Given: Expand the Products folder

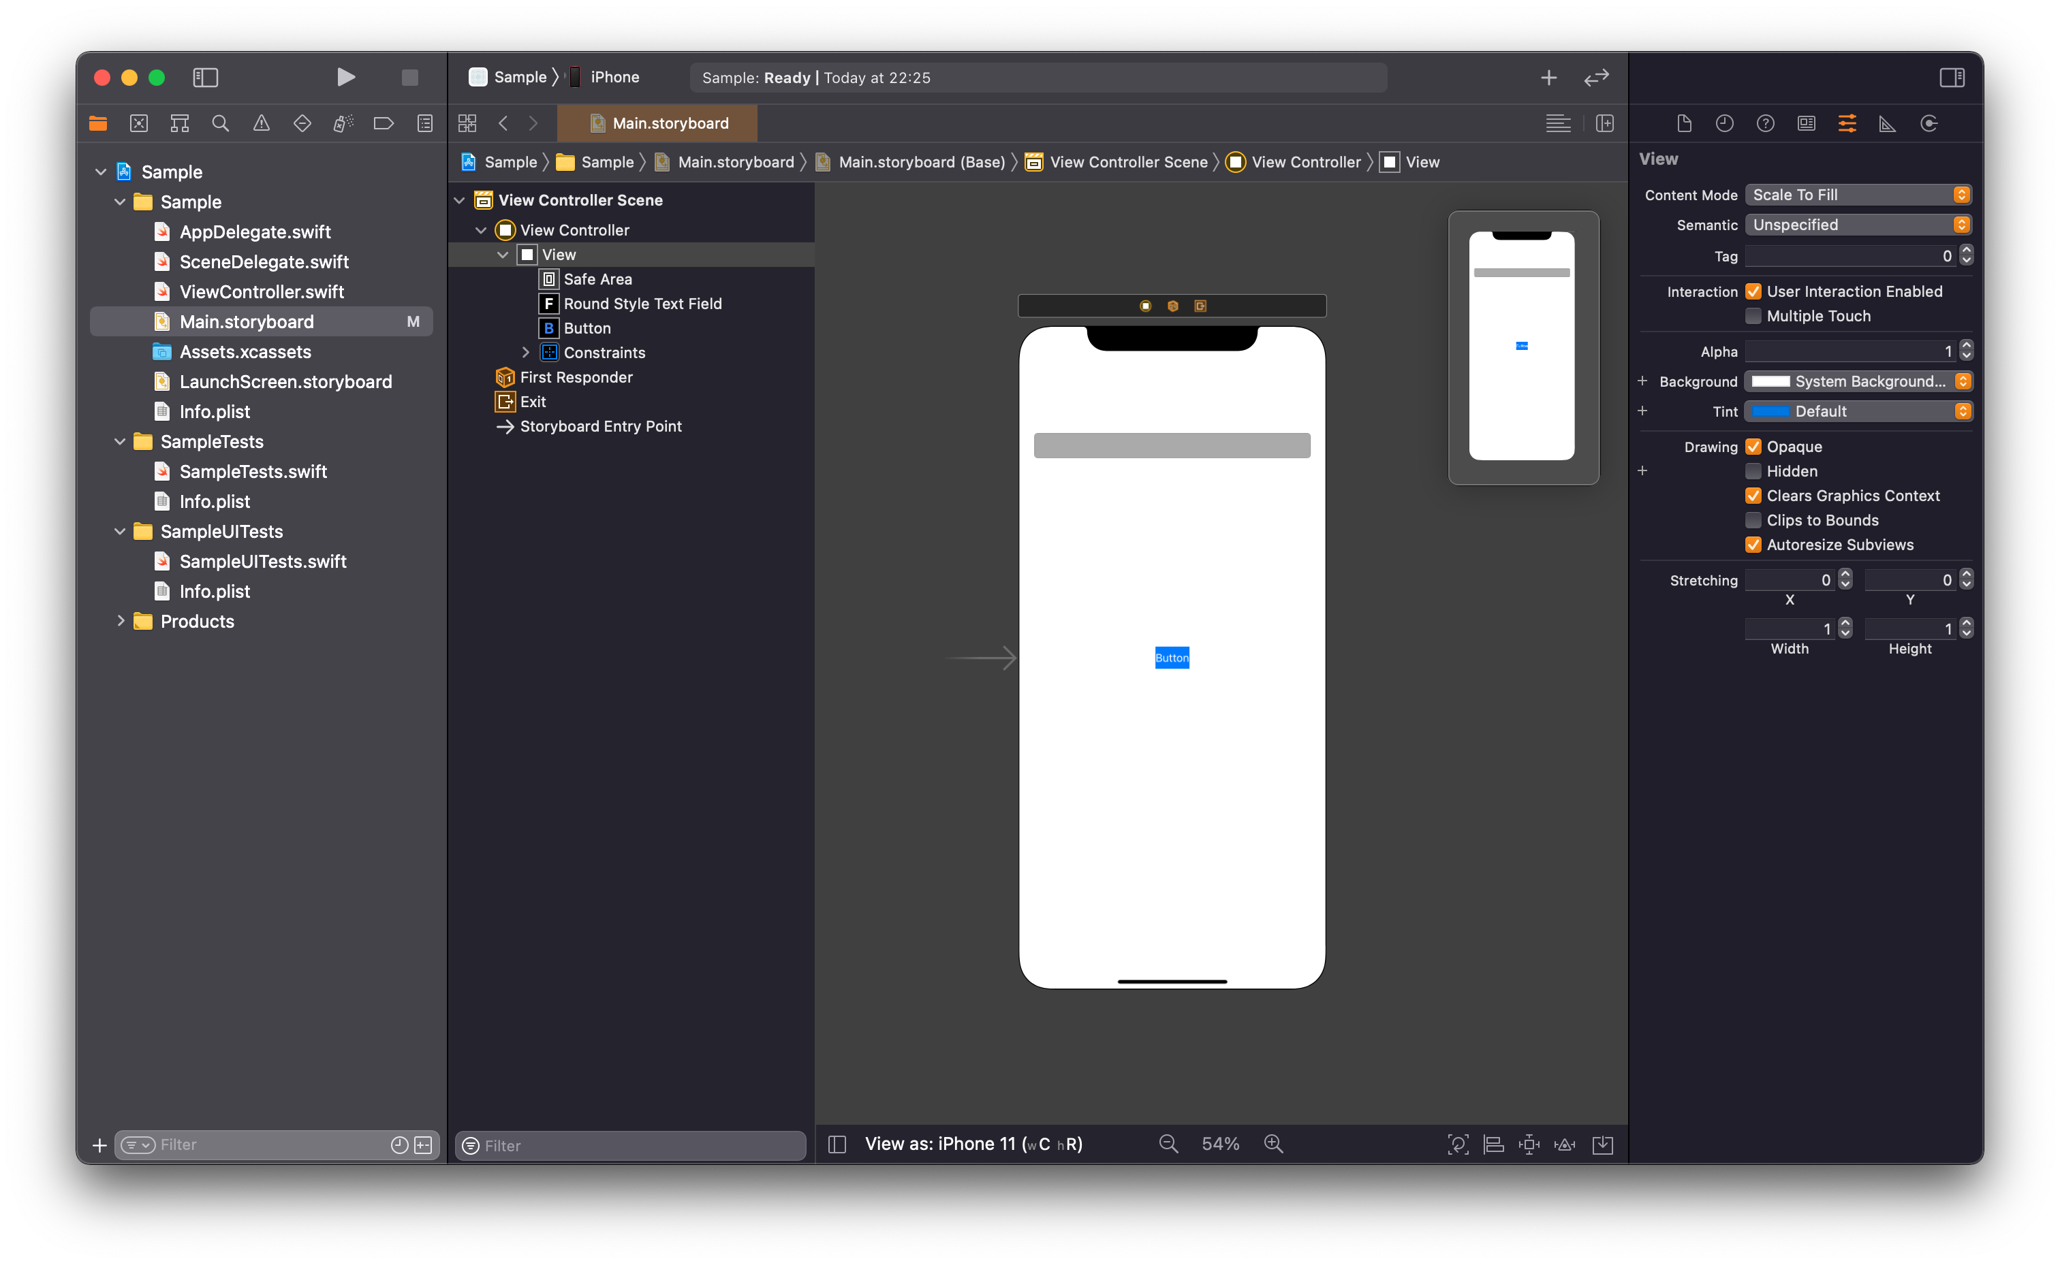Looking at the screenshot, I should (121, 621).
